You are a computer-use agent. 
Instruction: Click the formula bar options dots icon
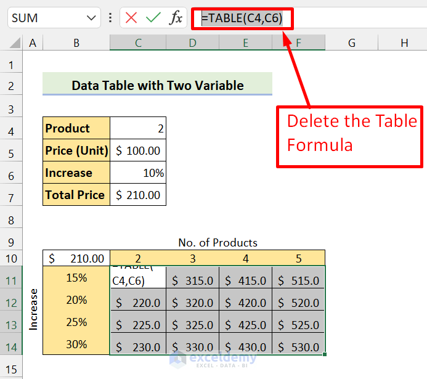110,18
